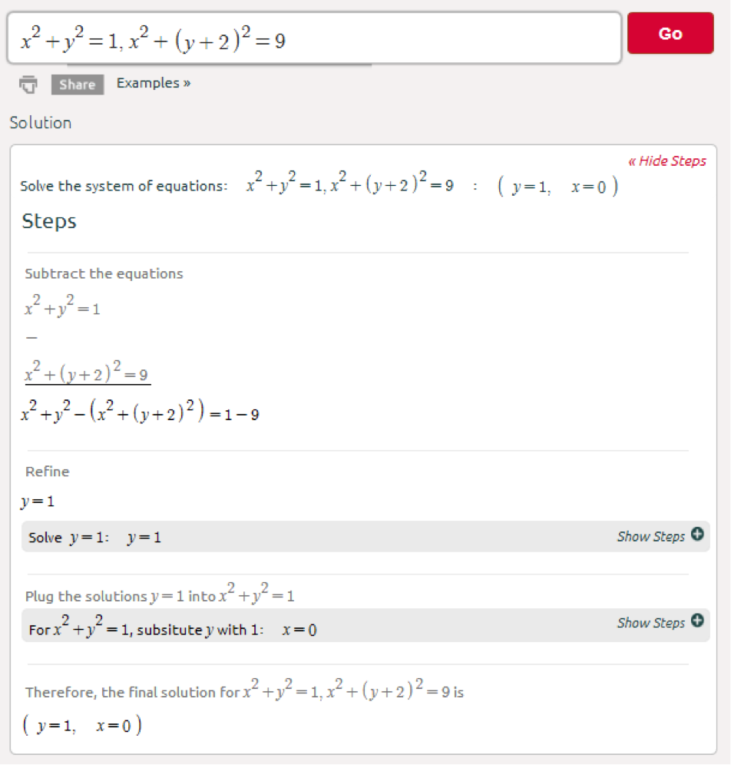
Task: Expand steps for solving y = 1
Action: [x=649, y=535]
